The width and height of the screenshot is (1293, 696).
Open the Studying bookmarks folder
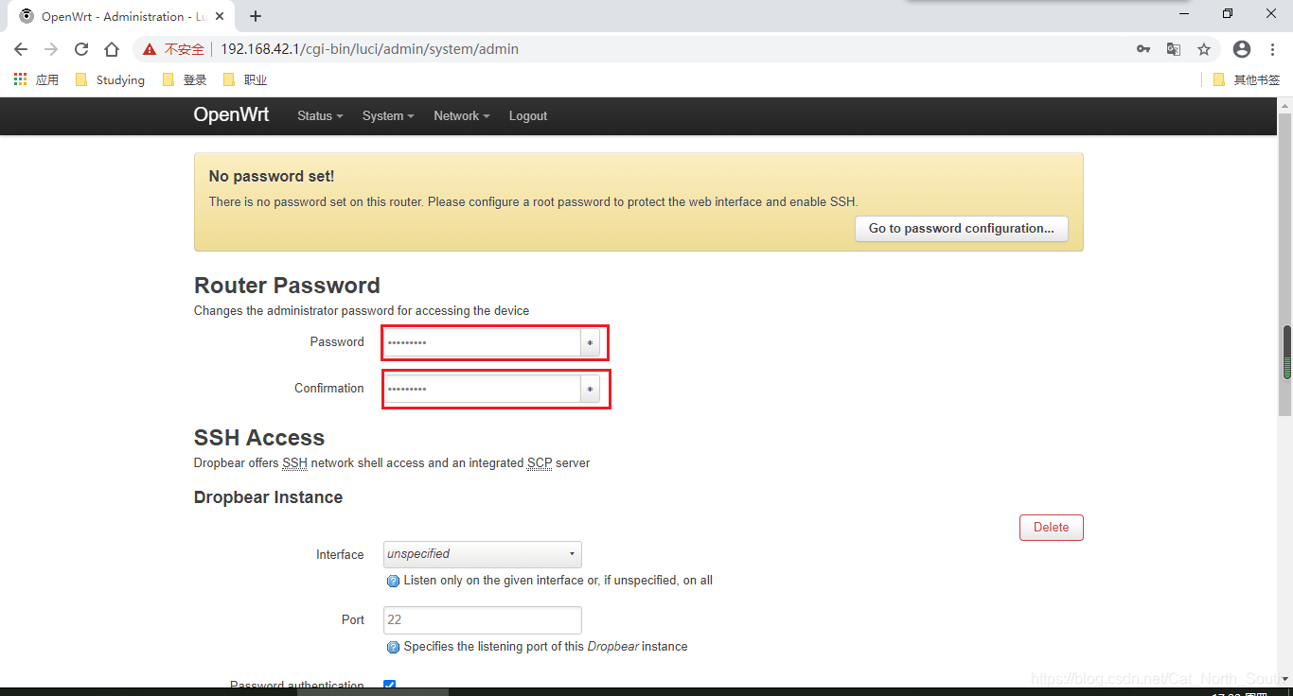coord(110,79)
